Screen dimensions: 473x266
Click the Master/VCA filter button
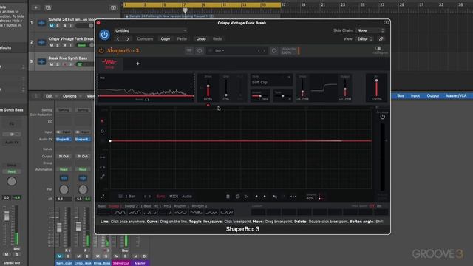[456, 96]
